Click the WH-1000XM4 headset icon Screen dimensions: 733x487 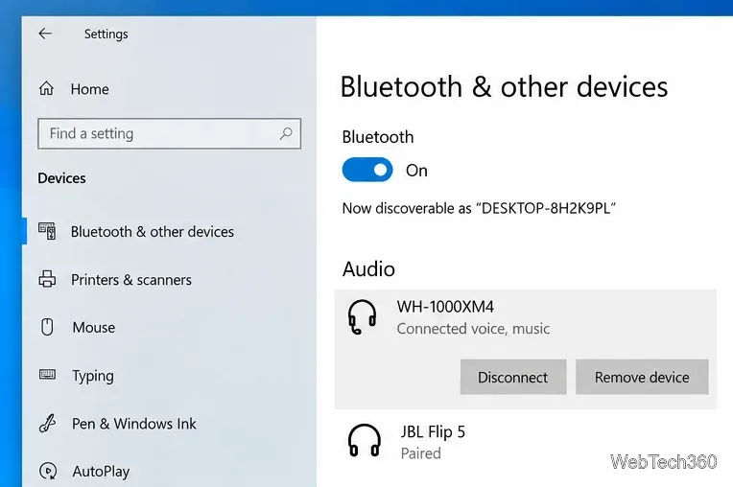pyautogui.click(x=362, y=317)
